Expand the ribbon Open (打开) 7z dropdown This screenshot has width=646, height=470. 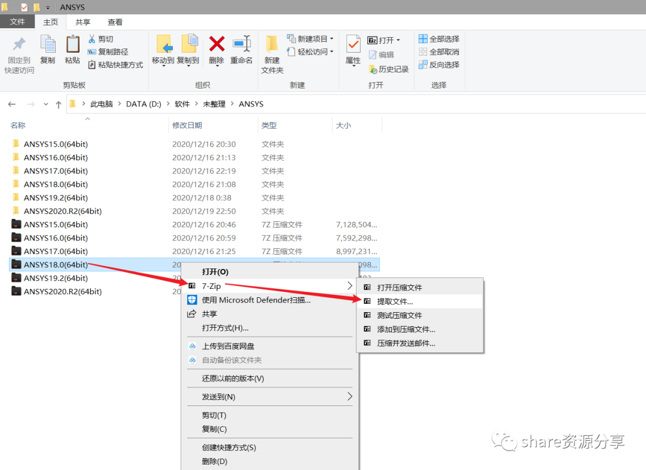point(383,40)
